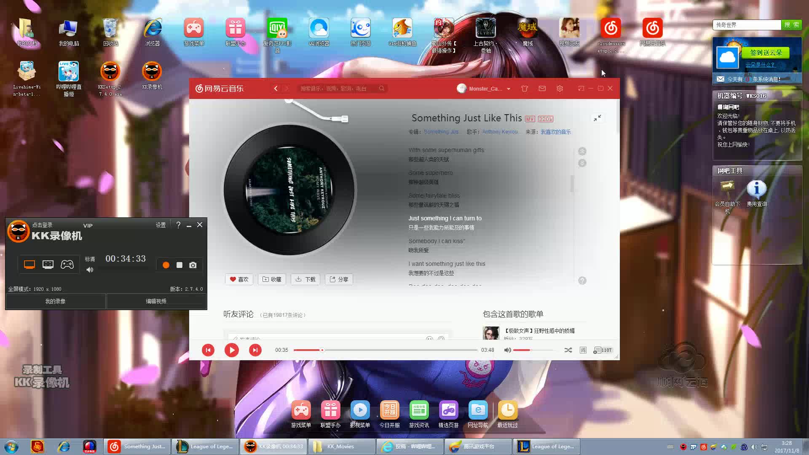The height and width of the screenshot is (455, 809).
Task: Toggle shuffle play mode icon
Action: (x=568, y=350)
